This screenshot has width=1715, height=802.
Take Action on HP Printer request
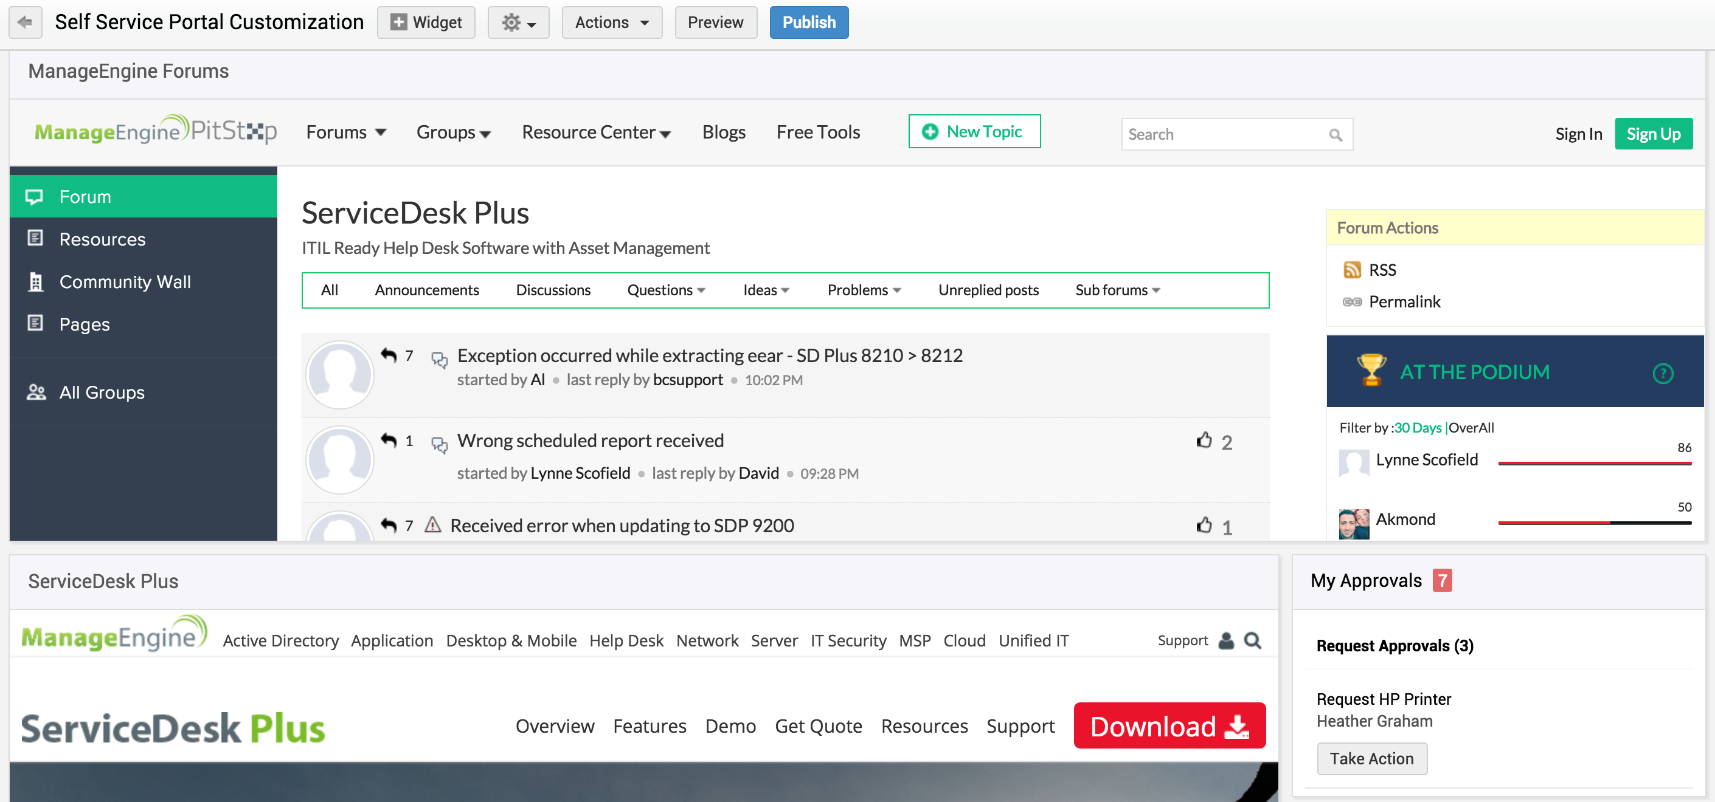[1372, 759]
